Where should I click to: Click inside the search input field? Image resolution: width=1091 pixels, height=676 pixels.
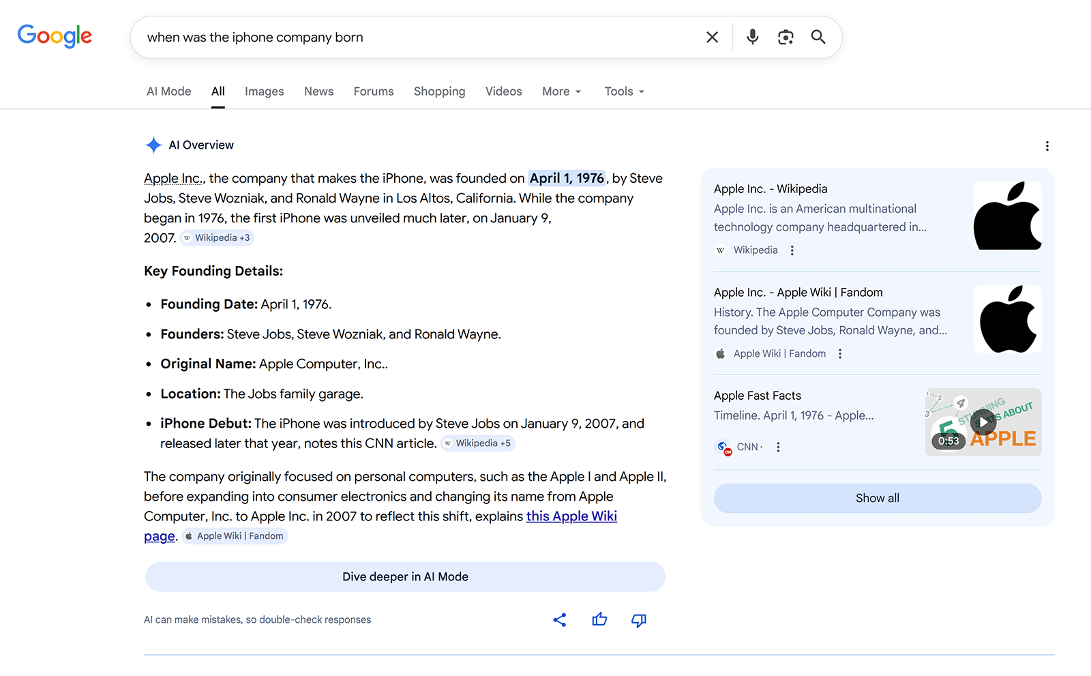point(409,37)
